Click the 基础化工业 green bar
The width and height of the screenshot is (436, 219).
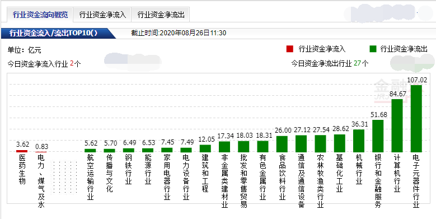click(x=340, y=143)
